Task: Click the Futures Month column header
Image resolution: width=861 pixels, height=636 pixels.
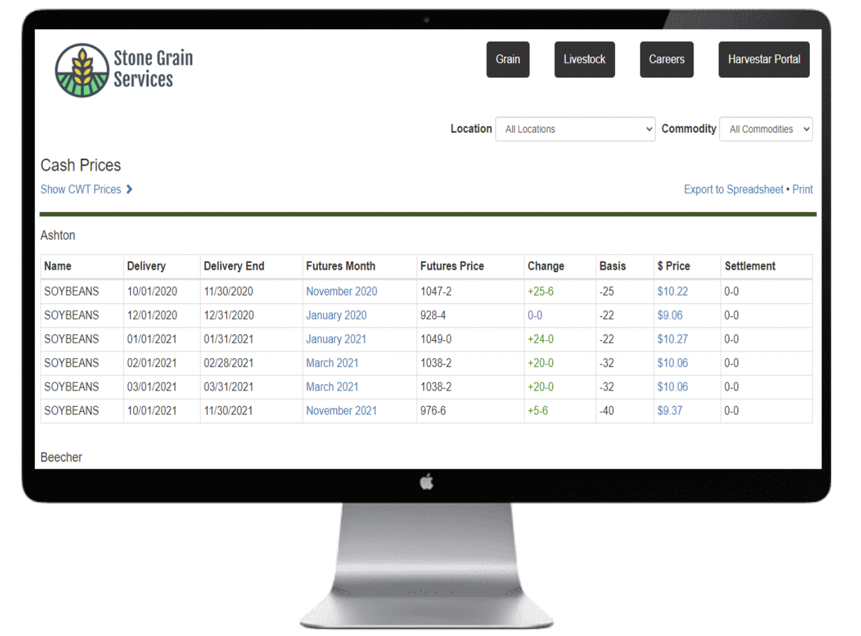Action: [341, 266]
